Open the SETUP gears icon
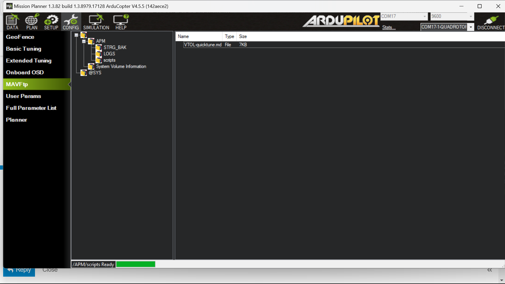The width and height of the screenshot is (505, 284). click(x=51, y=22)
